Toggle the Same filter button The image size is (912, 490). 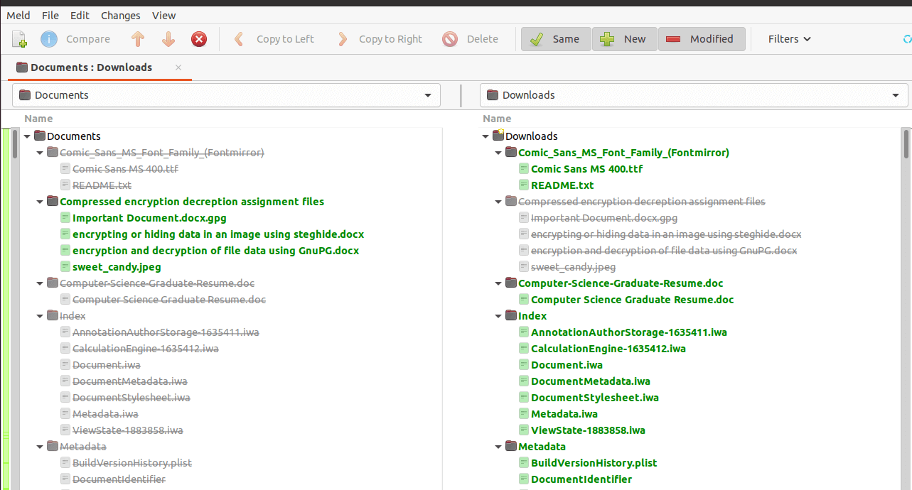coord(556,39)
